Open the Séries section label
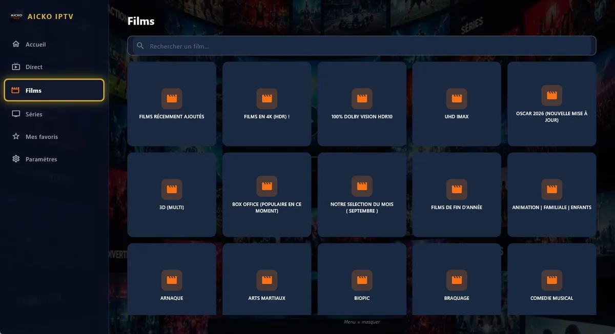Screen dimensions: 615x334 pyautogui.click(x=34, y=114)
